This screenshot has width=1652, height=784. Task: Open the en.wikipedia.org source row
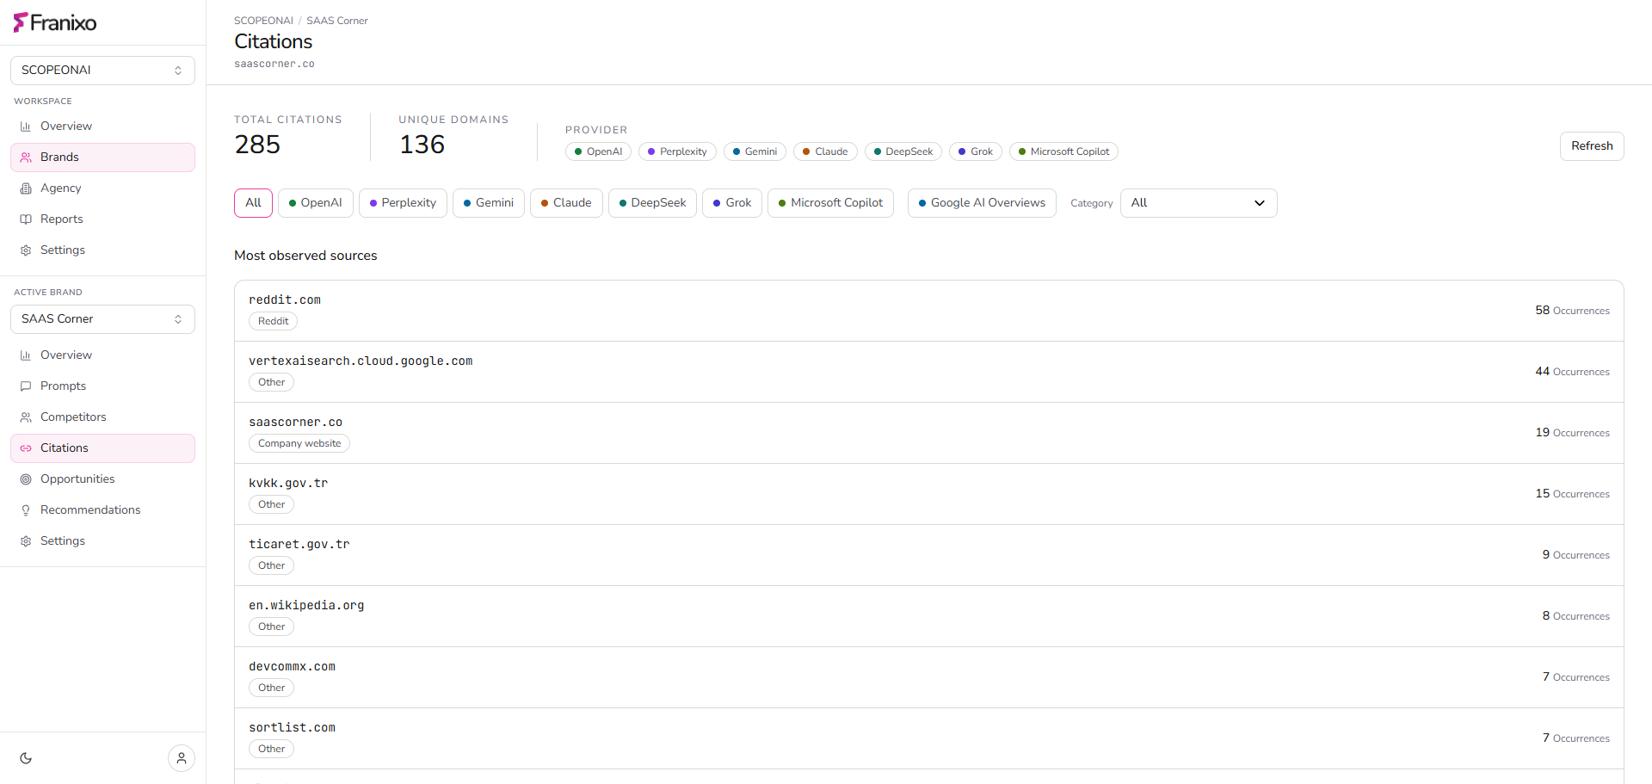[929, 616]
